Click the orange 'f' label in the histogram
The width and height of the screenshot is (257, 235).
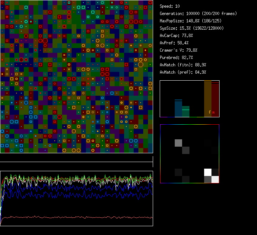210,112
